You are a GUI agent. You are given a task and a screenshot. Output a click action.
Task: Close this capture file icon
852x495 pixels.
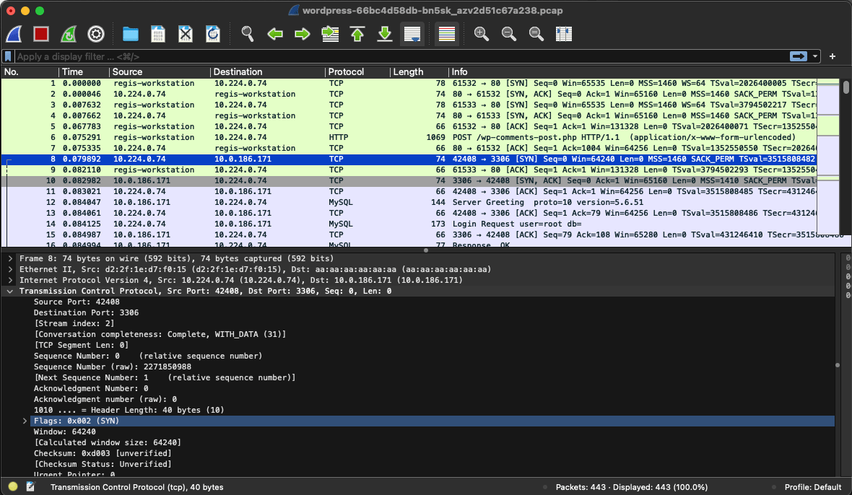[x=186, y=34]
